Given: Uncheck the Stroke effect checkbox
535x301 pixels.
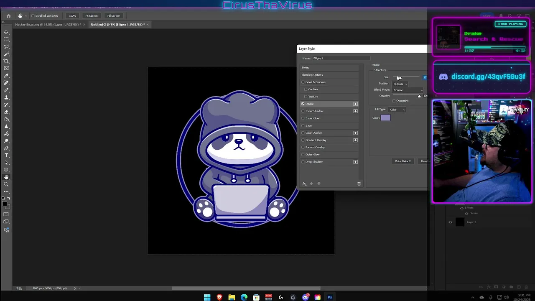Looking at the screenshot, I should [303, 104].
